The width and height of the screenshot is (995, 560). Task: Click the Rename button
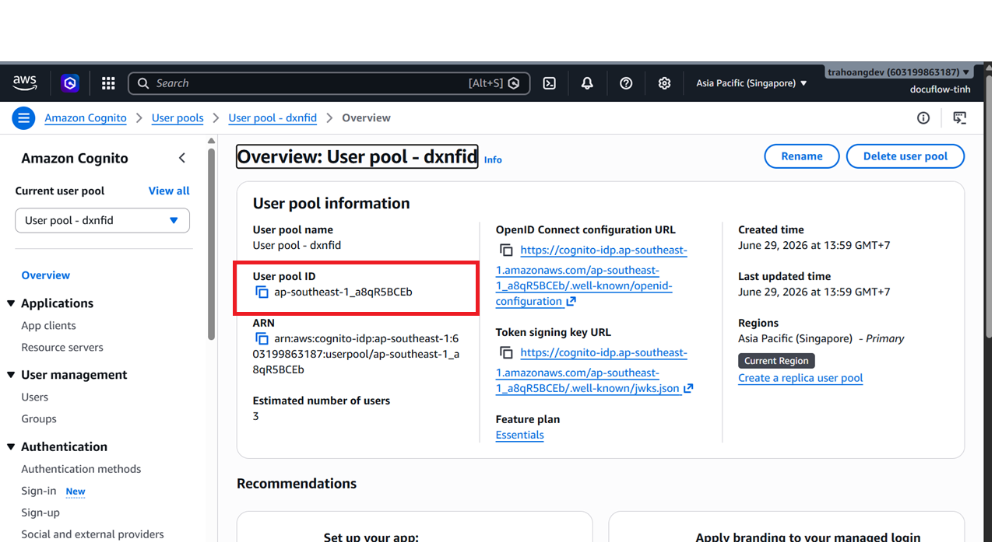802,156
